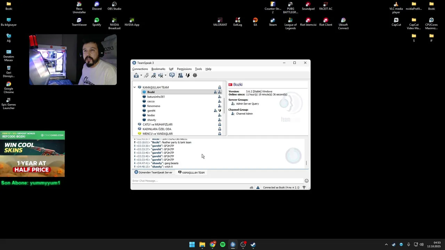This screenshot has height=250, width=445.
Task: Click the toolbar icon left of the gear
Action: (188, 75)
